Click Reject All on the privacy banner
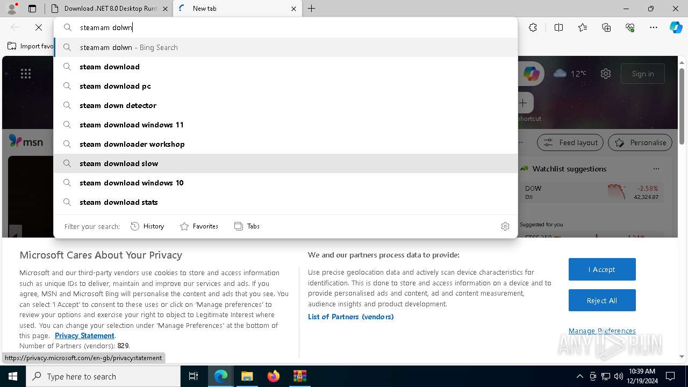Viewport: 688px width, 387px height. [602, 300]
